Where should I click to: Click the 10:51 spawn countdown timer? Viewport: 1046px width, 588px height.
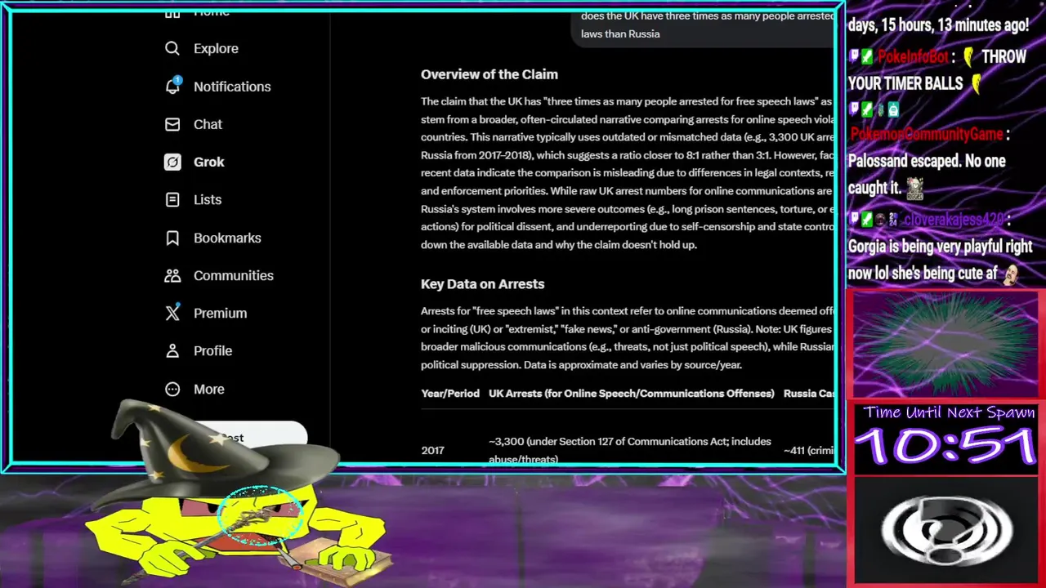pos(945,446)
